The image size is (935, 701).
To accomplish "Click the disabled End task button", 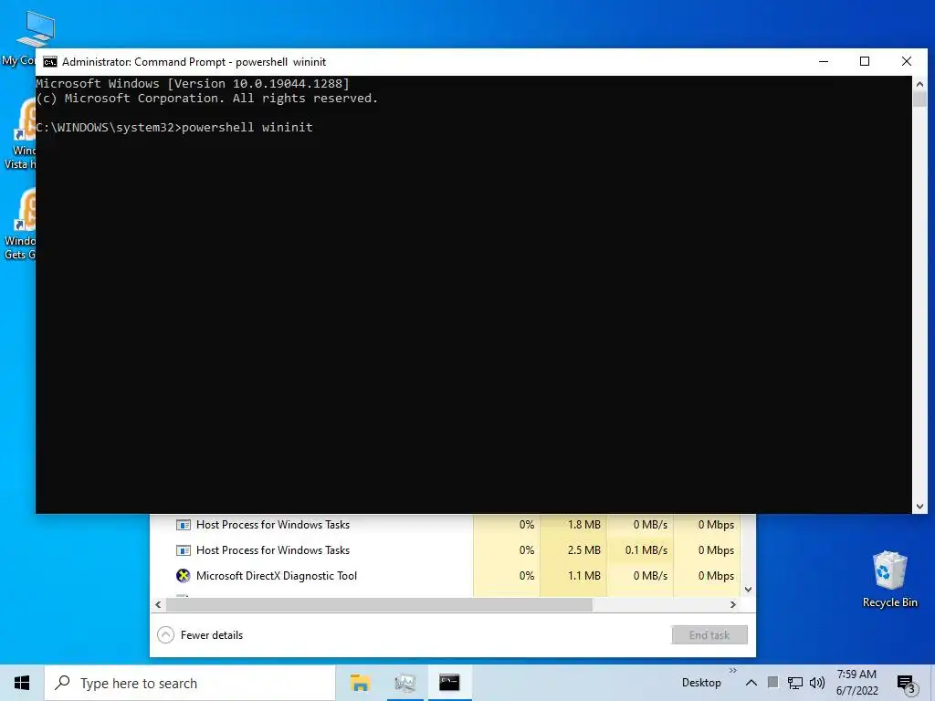I will [709, 635].
